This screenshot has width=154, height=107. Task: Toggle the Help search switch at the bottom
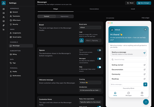(99, 106)
